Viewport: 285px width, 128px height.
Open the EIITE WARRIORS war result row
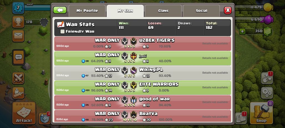143,88
